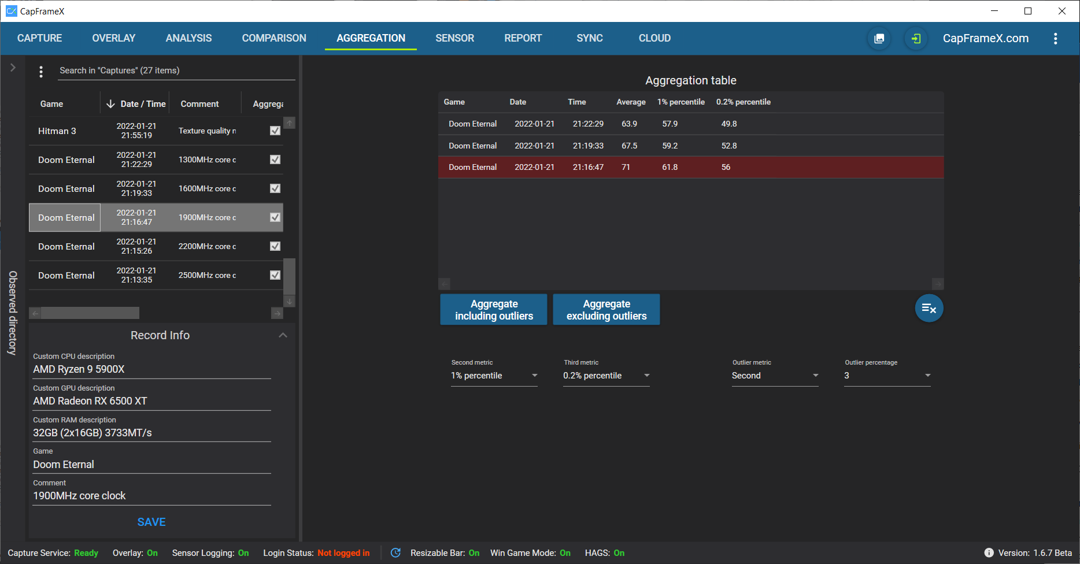Switch to the SYNC tab

(590, 38)
